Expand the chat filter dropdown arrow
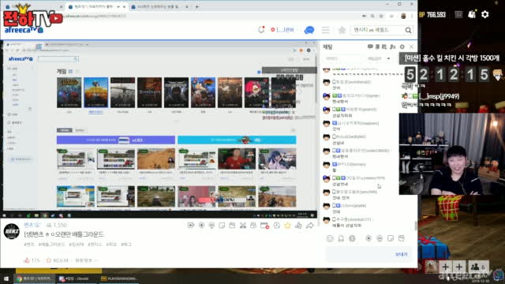Screen dimensions: 505x284 (x=388, y=58)
